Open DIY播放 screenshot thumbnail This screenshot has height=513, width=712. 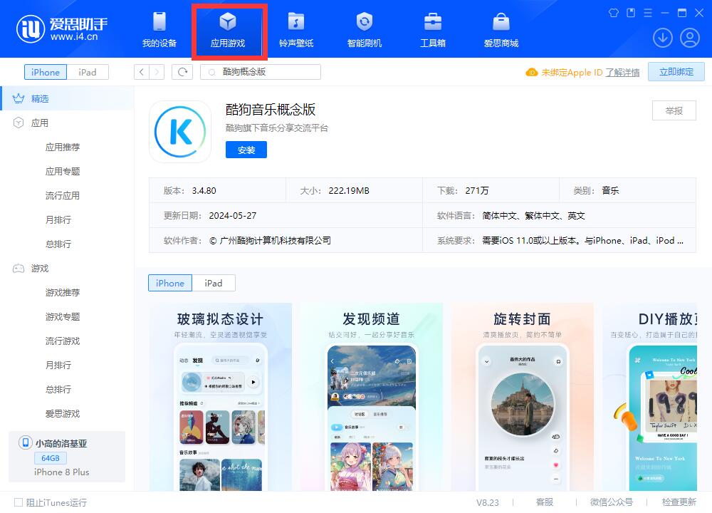[x=649, y=397]
